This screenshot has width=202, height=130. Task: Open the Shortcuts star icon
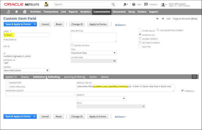[17, 12]
